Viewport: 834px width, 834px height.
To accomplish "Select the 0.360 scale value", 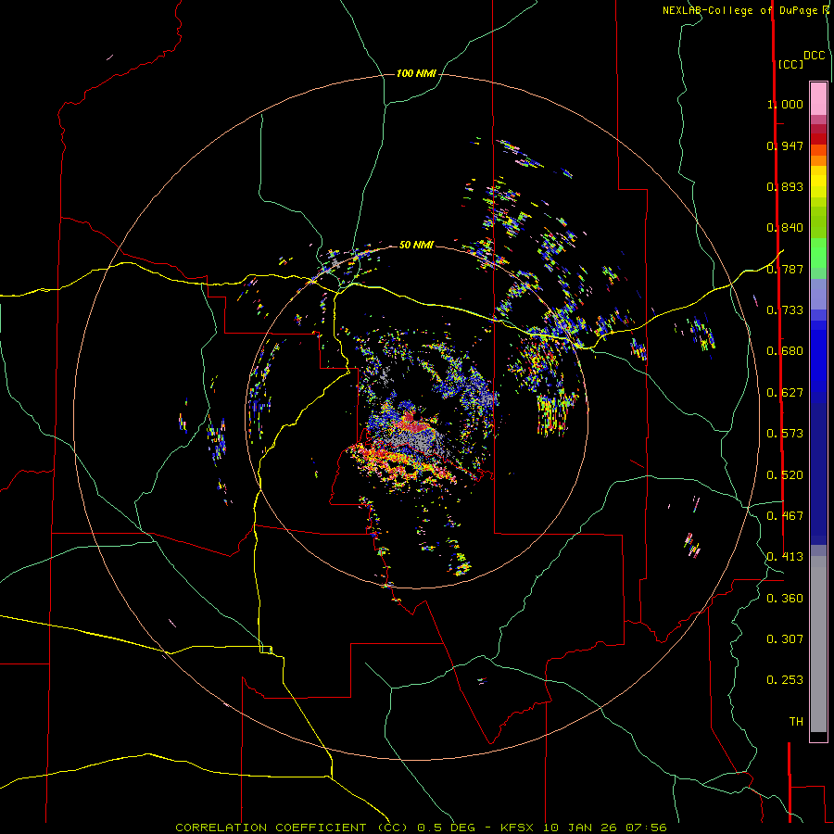I will 785,599.
